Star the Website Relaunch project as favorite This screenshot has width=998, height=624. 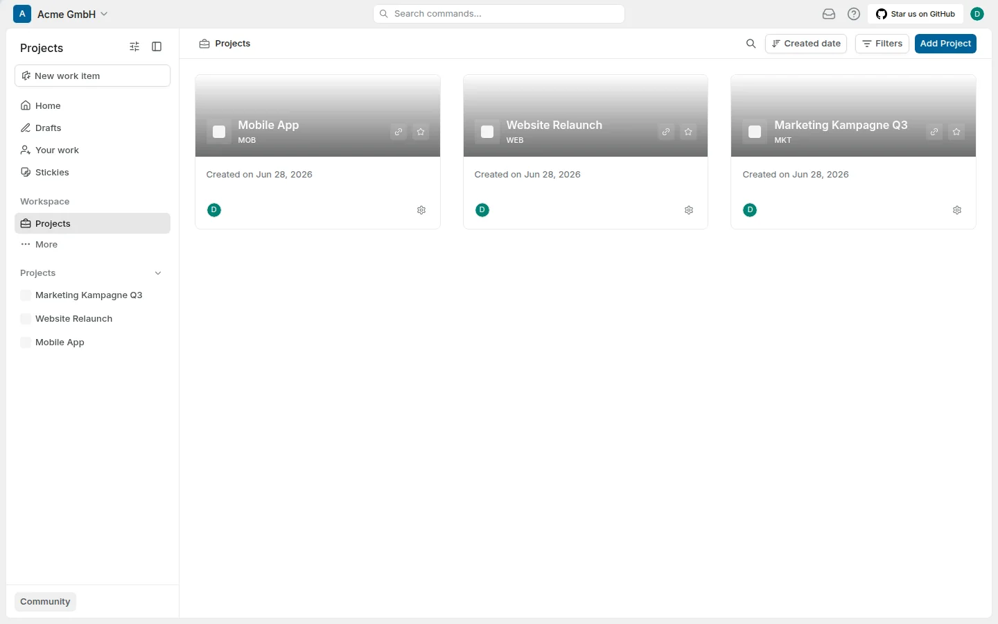click(x=688, y=132)
